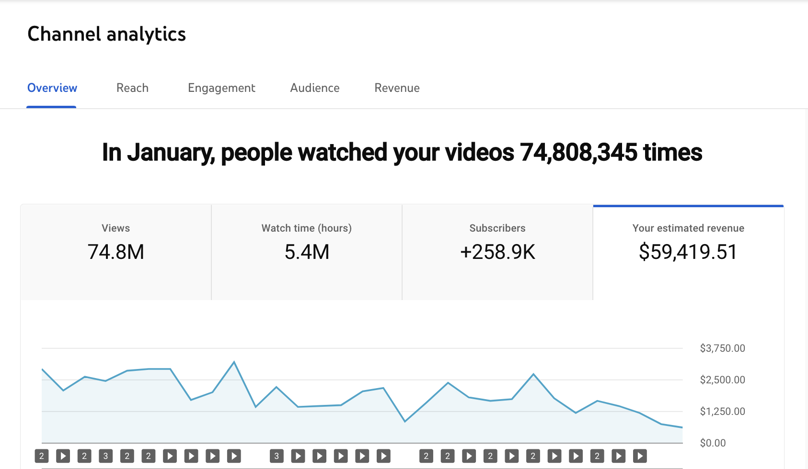Click the $3,750.00 axis label
The image size is (808, 469).
[722, 348]
